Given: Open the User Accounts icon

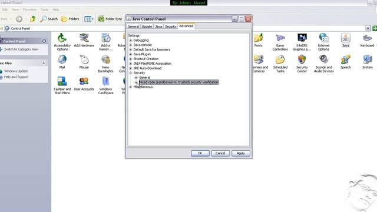Looking at the screenshot, I should 84,84.
